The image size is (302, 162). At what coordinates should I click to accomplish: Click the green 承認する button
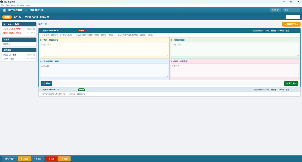(291, 83)
